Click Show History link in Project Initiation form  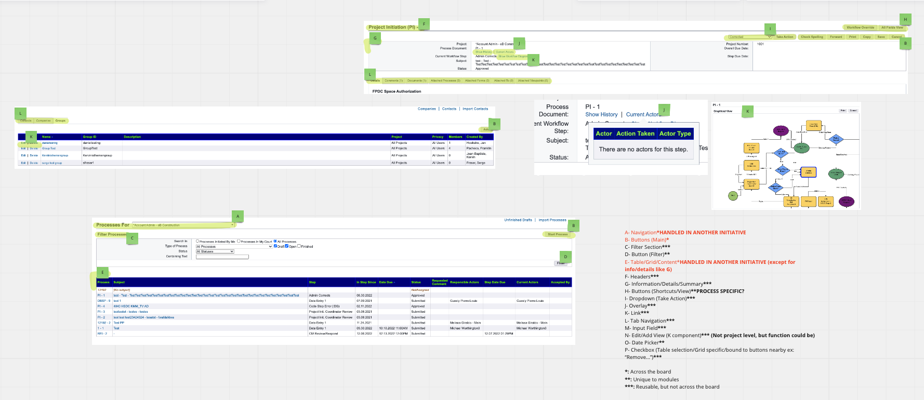pos(483,52)
